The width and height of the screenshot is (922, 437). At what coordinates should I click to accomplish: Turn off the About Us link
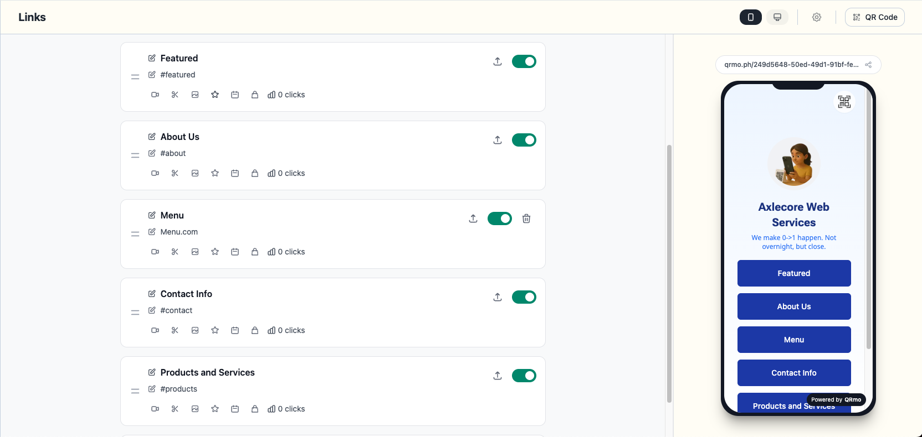(524, 140)
